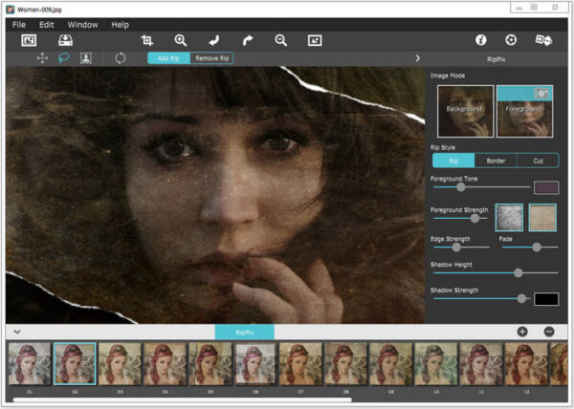The height and width of the screenshot is (409, 574).
Task: Click the undo arrow icon
Action: (x=214, y=40)
